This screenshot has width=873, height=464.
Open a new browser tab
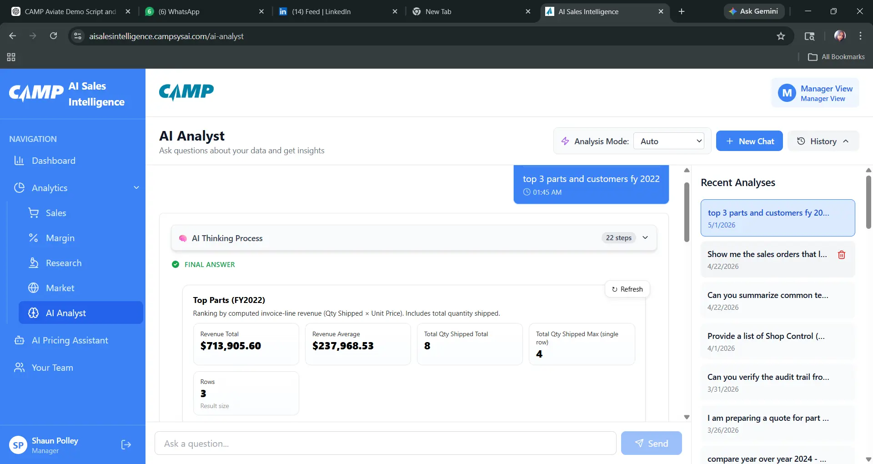[682, 11]
